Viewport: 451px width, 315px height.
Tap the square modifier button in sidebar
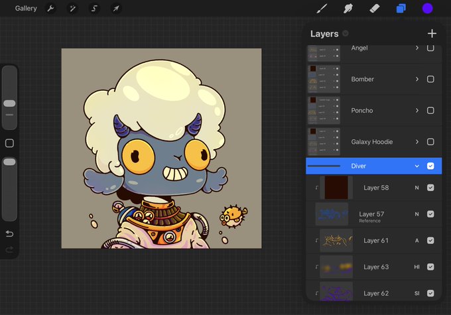pyautogui.click(x=9, y=143)
